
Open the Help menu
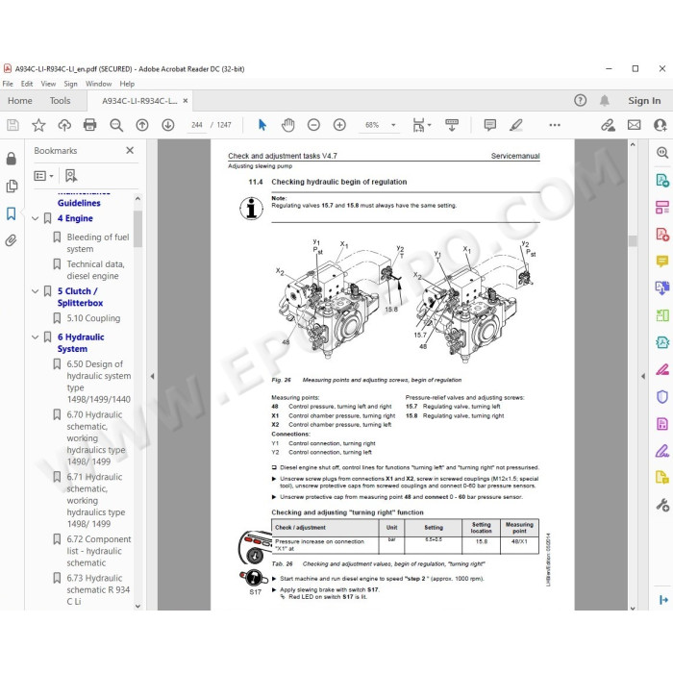[x=127, y=84]
